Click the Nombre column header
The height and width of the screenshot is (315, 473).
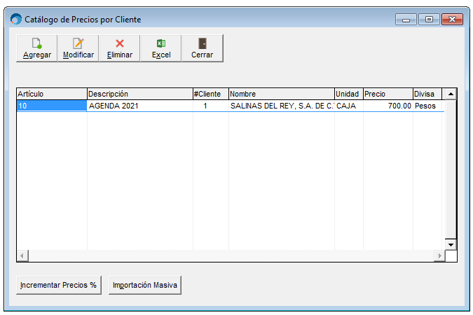click(x=282, y=94)
